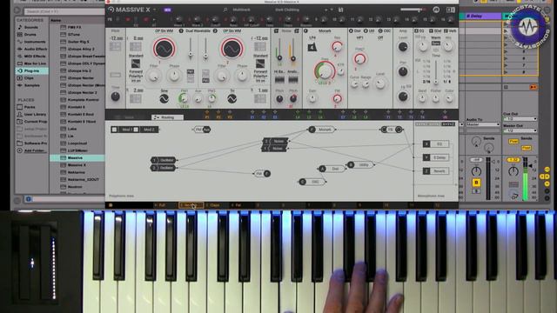Toggle the Monark filter F power button
The height and width of the screenshot is (313, 557).
[305, 31]
